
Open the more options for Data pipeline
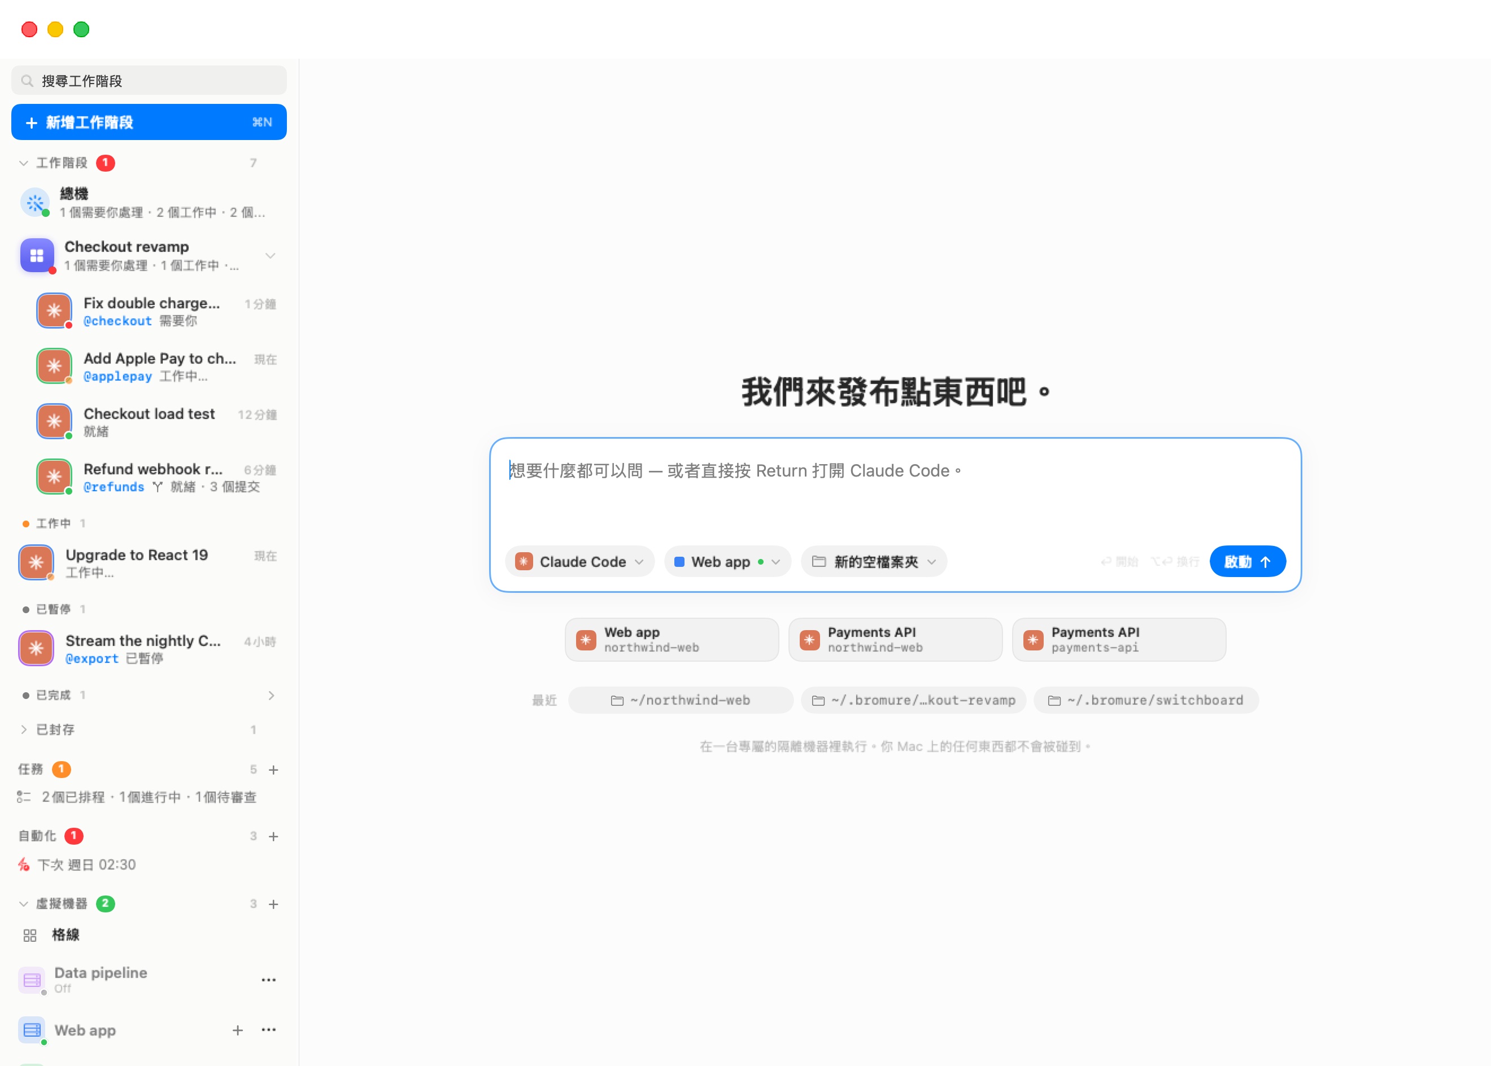coord(268,980)
